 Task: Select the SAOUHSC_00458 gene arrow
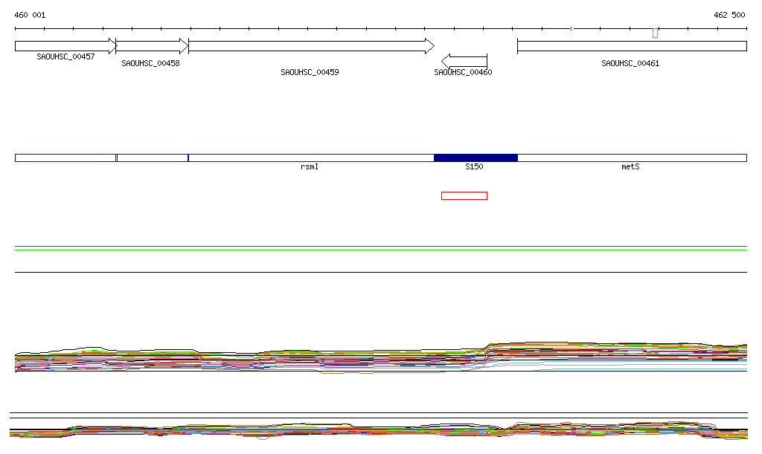click(x=152, y=46)
